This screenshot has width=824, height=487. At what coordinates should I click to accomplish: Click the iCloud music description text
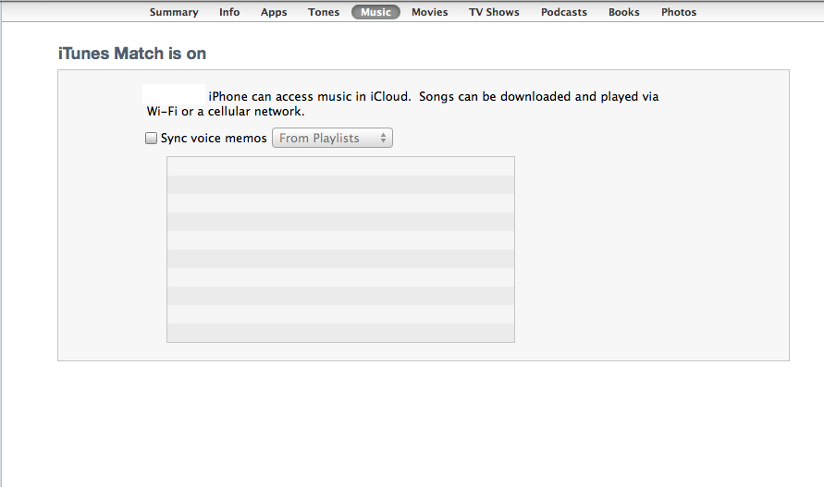pyautogui.click(x=402, y=104)
